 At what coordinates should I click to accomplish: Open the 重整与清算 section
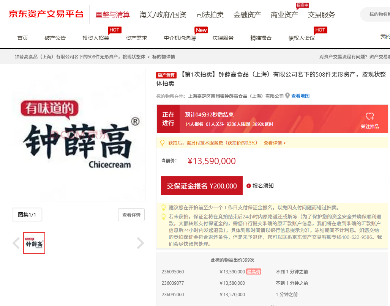click(x=112, y=15)
